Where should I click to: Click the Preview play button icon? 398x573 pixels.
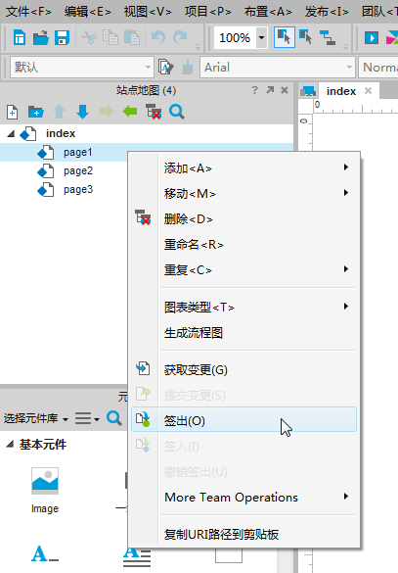[x=372, y=37]
